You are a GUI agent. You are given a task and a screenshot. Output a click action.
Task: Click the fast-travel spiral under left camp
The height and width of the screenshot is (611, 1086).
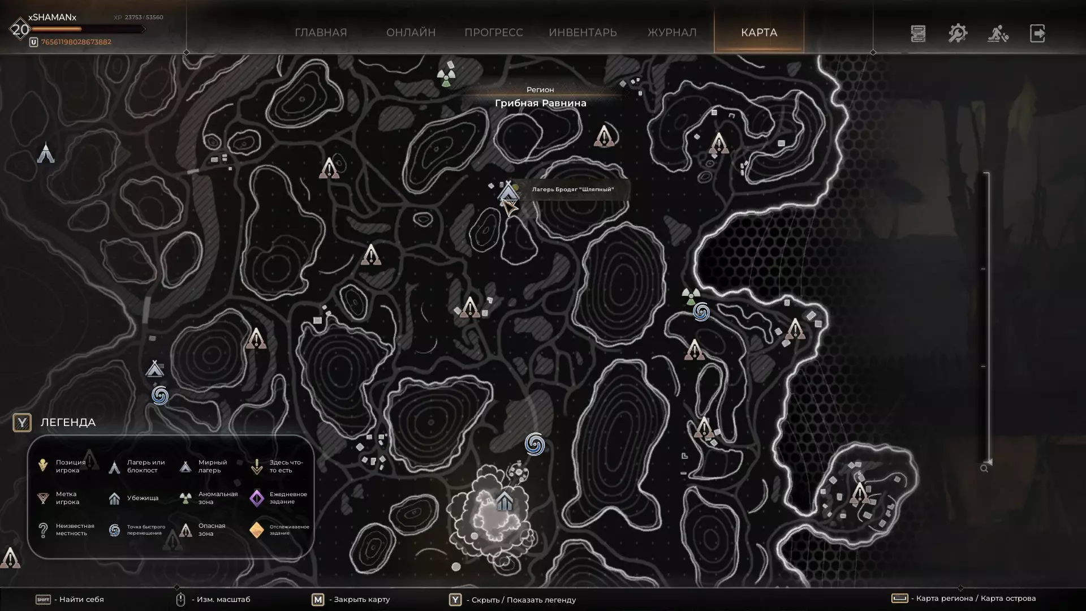pyautogui.click(x=160, y=395)
